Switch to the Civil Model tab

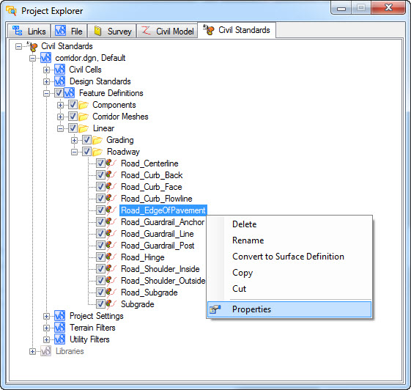coord(168,32)
